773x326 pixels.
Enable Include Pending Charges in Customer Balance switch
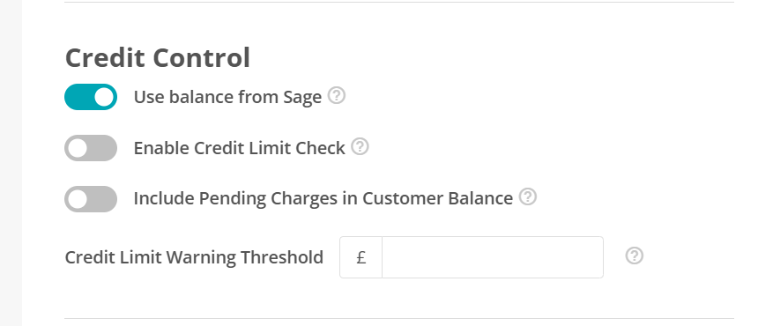tap(91, 199)
